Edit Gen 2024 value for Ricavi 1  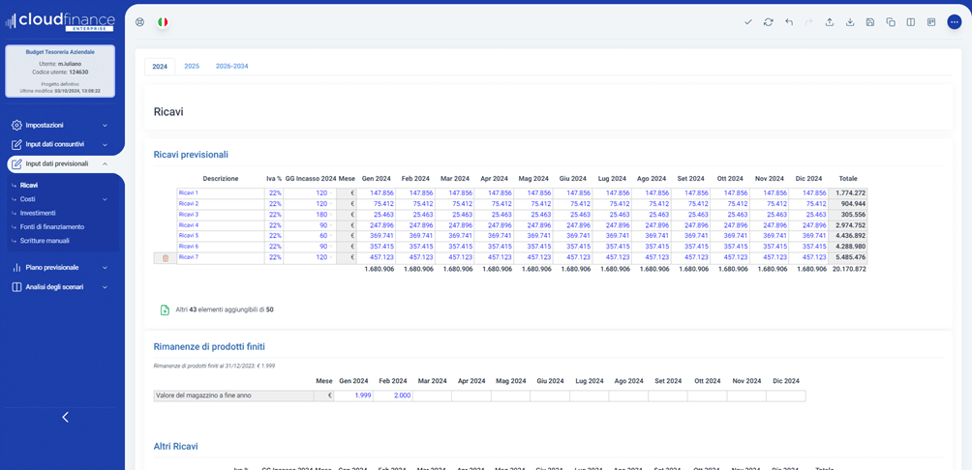(377, 193)
